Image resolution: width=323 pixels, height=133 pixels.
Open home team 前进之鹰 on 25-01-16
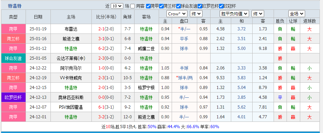tap(71, 39)
